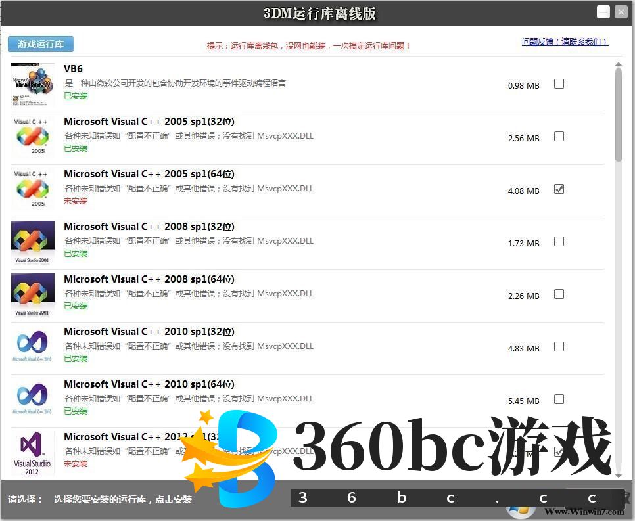Click the Visual C++ 2005 sp1(64位) logo
This screenshot has height=521, width=635.
pyautogui.click(x=33, y=189)
